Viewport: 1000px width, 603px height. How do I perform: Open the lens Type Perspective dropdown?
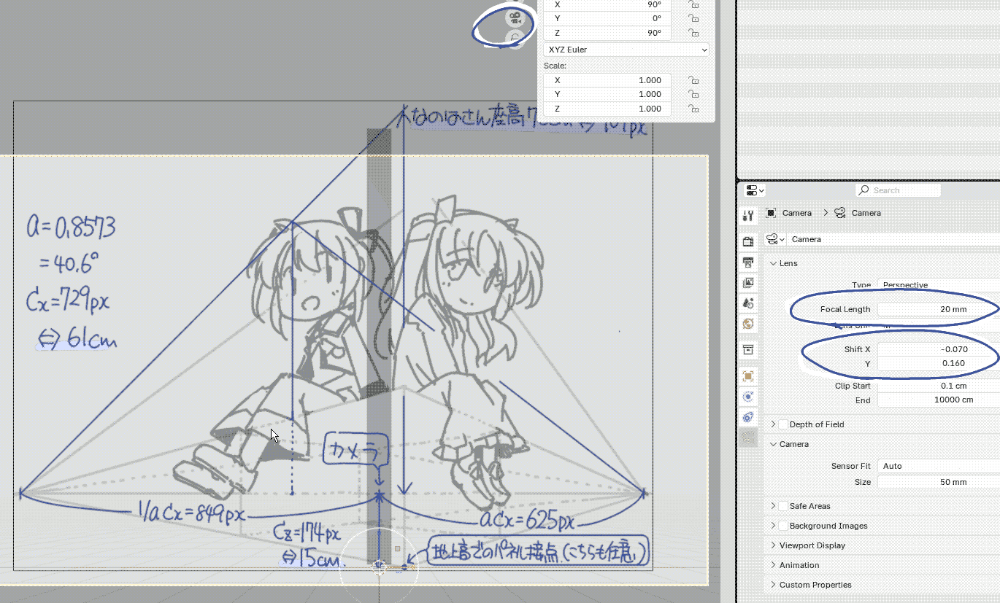point(939,284)
